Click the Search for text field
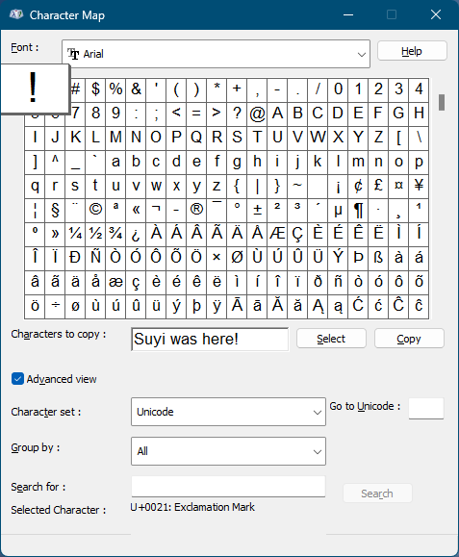 click(228, 487)
